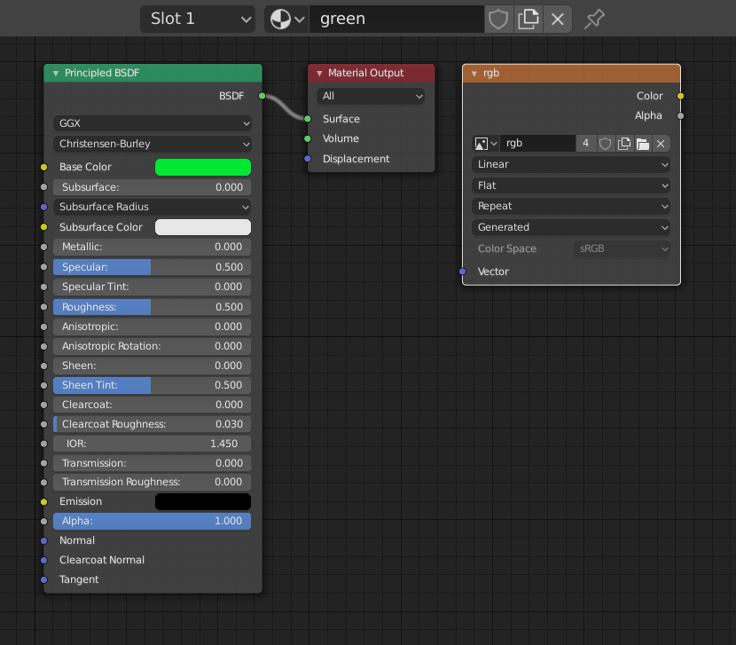
Task: Click the Roughness slider field
Action: 153,307
